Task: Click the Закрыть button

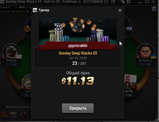Action: click(78, 108)
